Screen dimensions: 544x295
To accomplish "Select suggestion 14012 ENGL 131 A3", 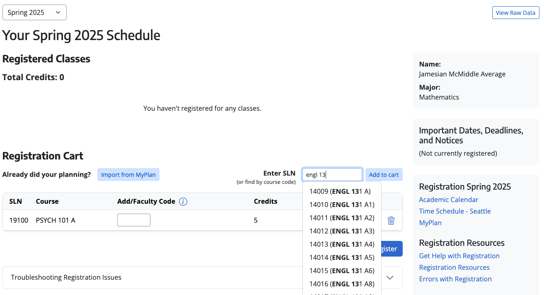I will click(x=341, y=231).
